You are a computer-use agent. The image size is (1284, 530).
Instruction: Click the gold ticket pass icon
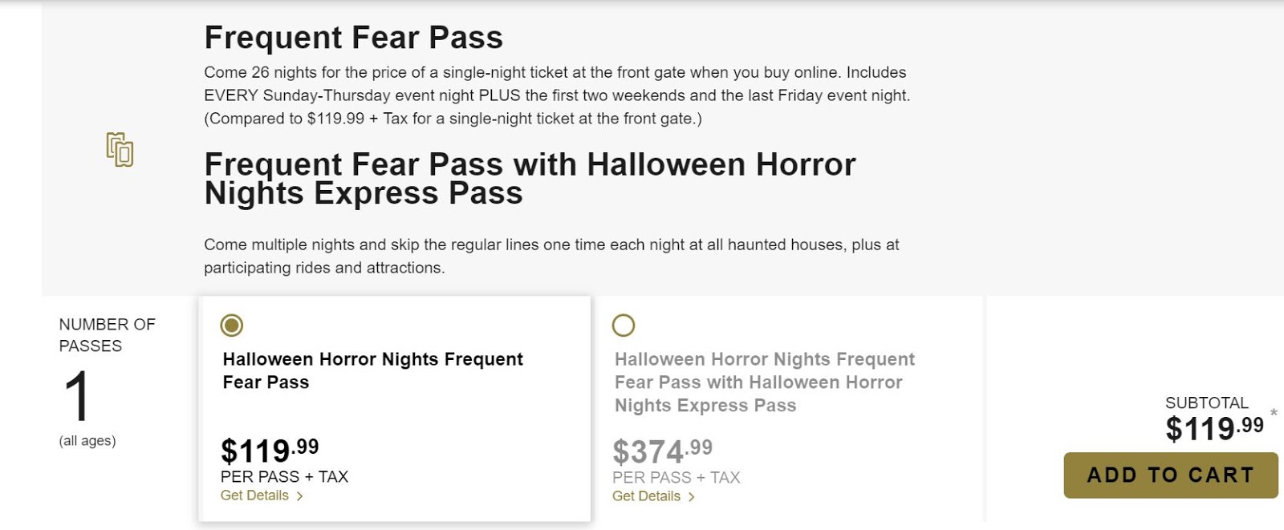coord(120,150)
